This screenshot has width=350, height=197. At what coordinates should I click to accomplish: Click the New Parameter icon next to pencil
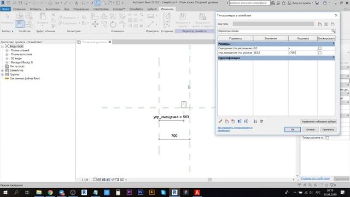(227, 121)
